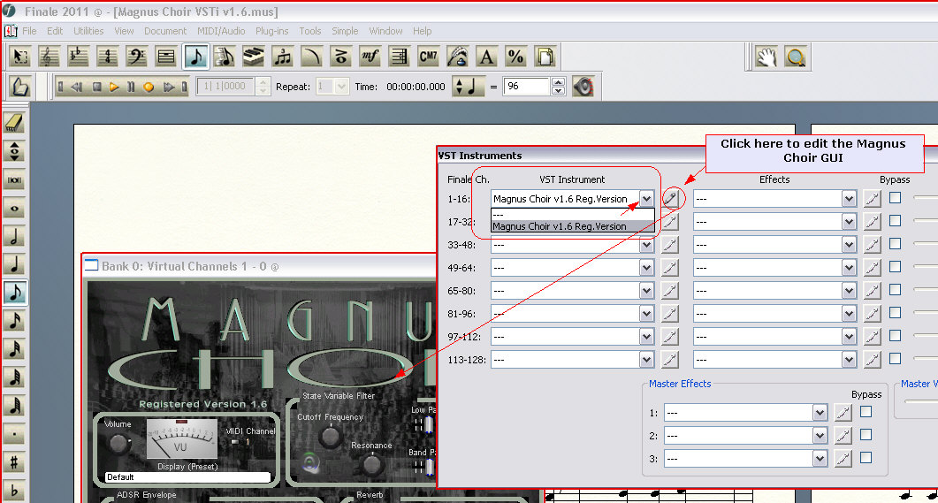This screenshot has height=503, width=938.
Task: Enable Bypass for channels 113-128
Action: (x=895, y=358)
